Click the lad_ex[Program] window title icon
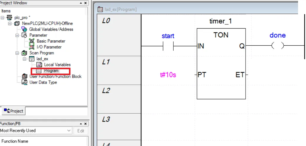This screenshot has height=146, width=306. pos(100,9)
